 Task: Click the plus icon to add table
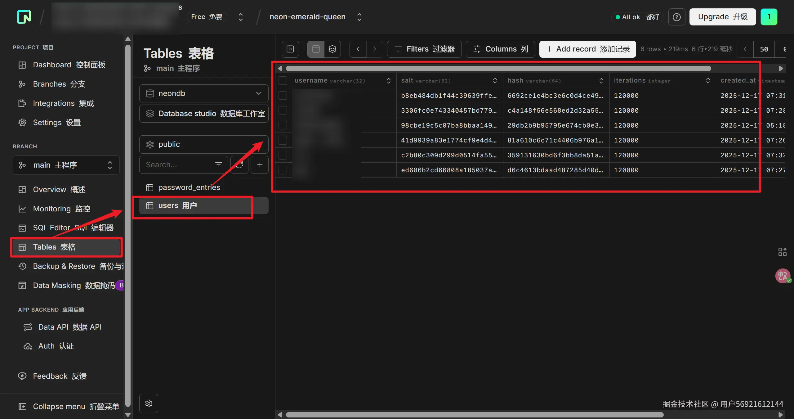[260, 165]
